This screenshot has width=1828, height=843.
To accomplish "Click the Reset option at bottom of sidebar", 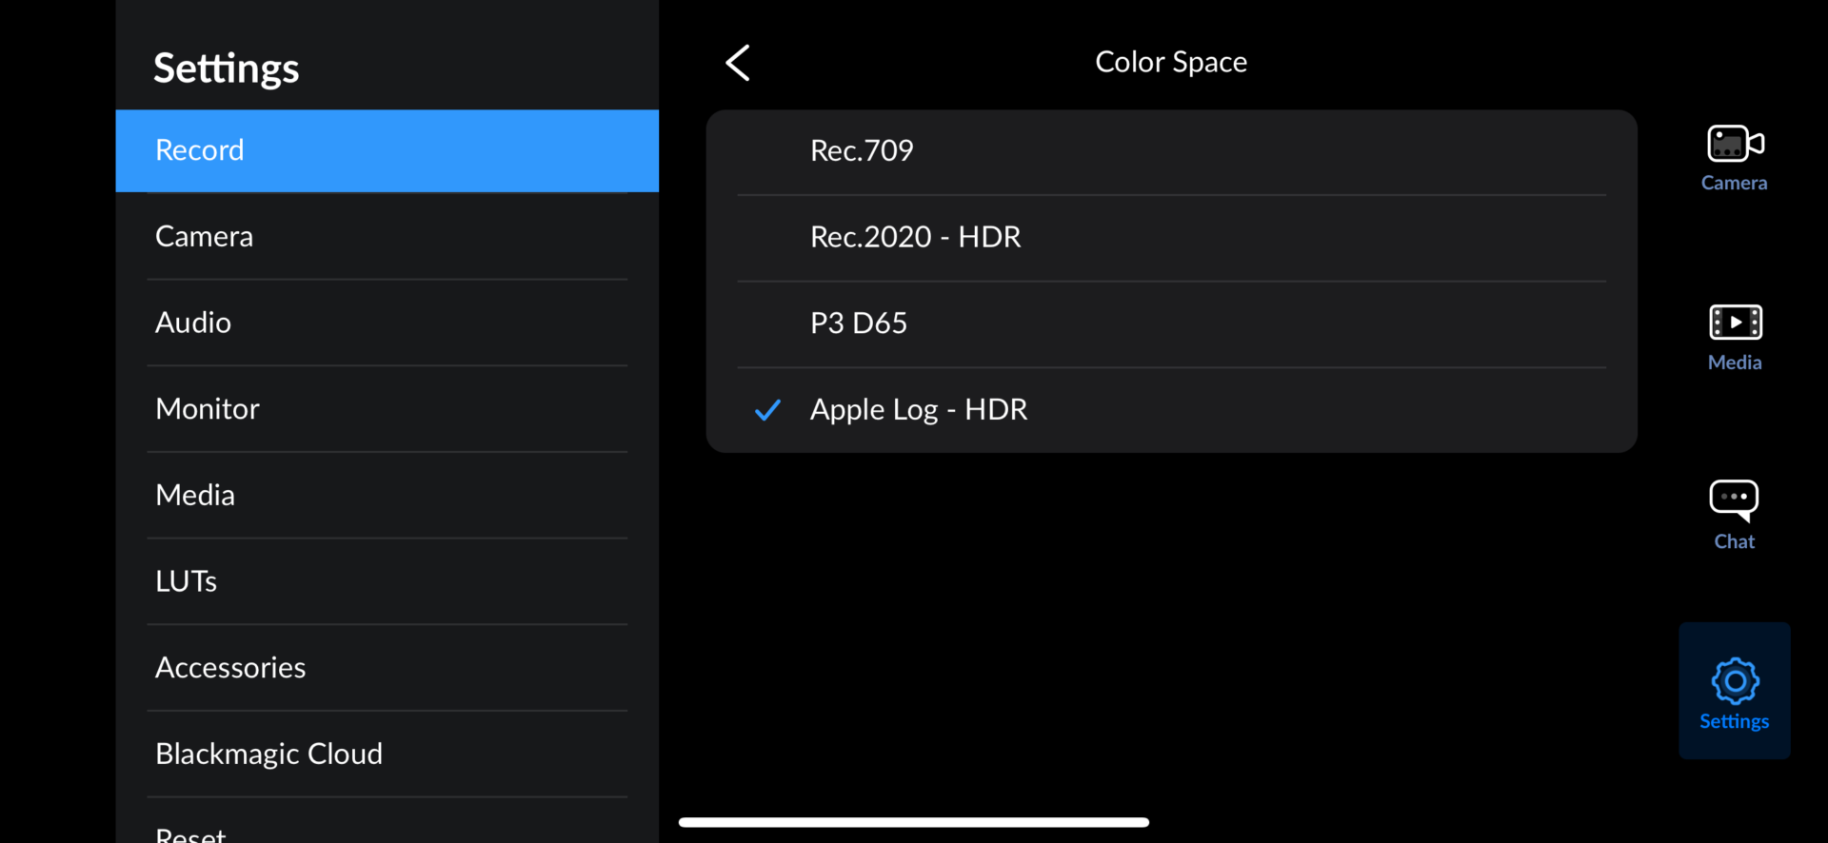I will pos(387,833).
